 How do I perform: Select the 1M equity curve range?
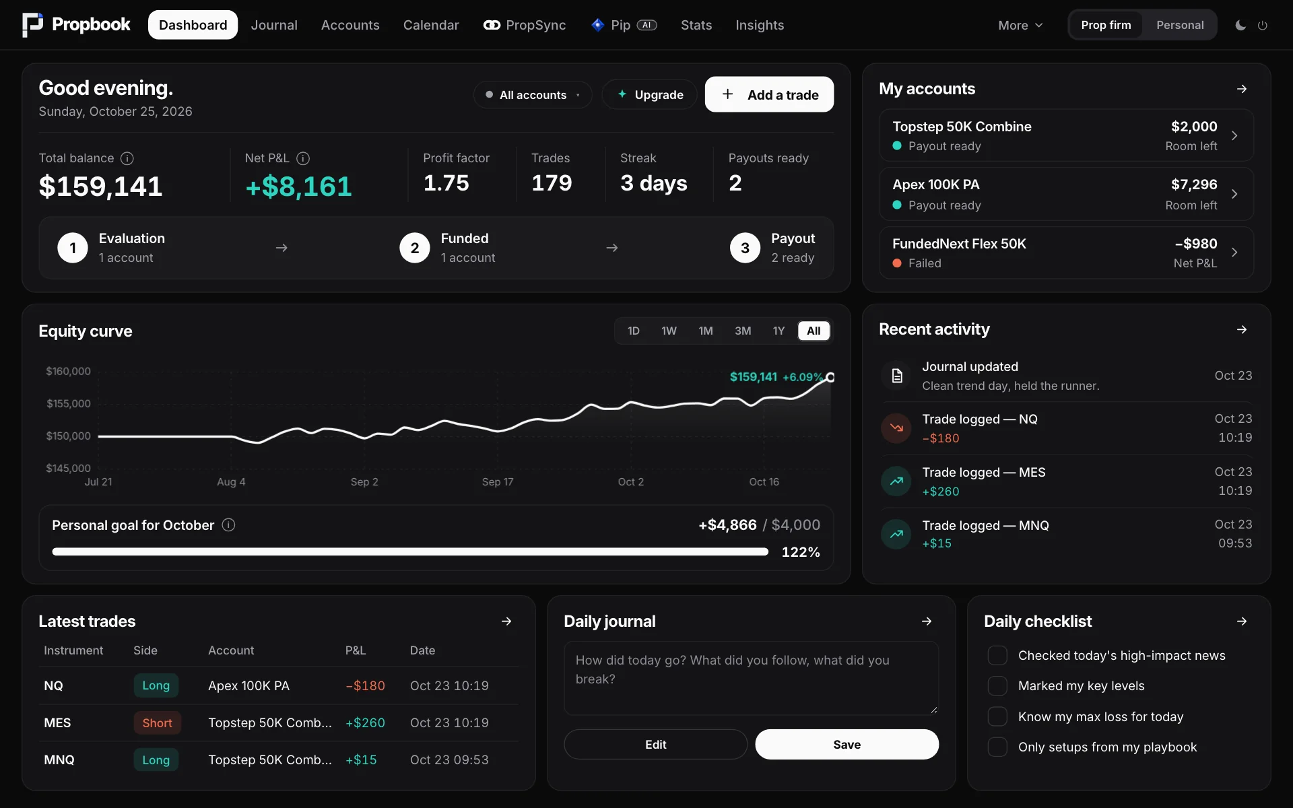coord(706,331)
